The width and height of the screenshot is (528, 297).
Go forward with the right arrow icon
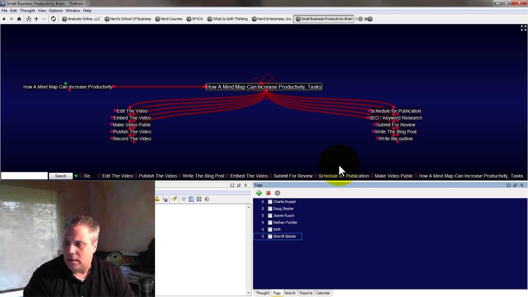point(12,19)
